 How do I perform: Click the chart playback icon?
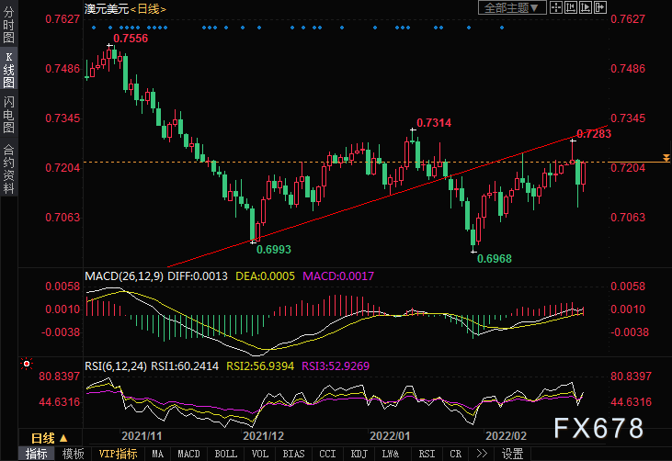click(585, 7)
